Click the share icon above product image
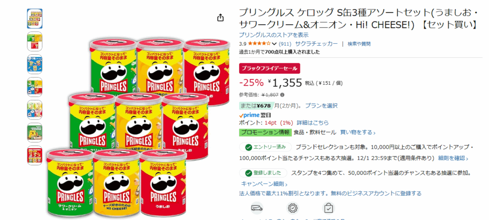 coord(221,18)
